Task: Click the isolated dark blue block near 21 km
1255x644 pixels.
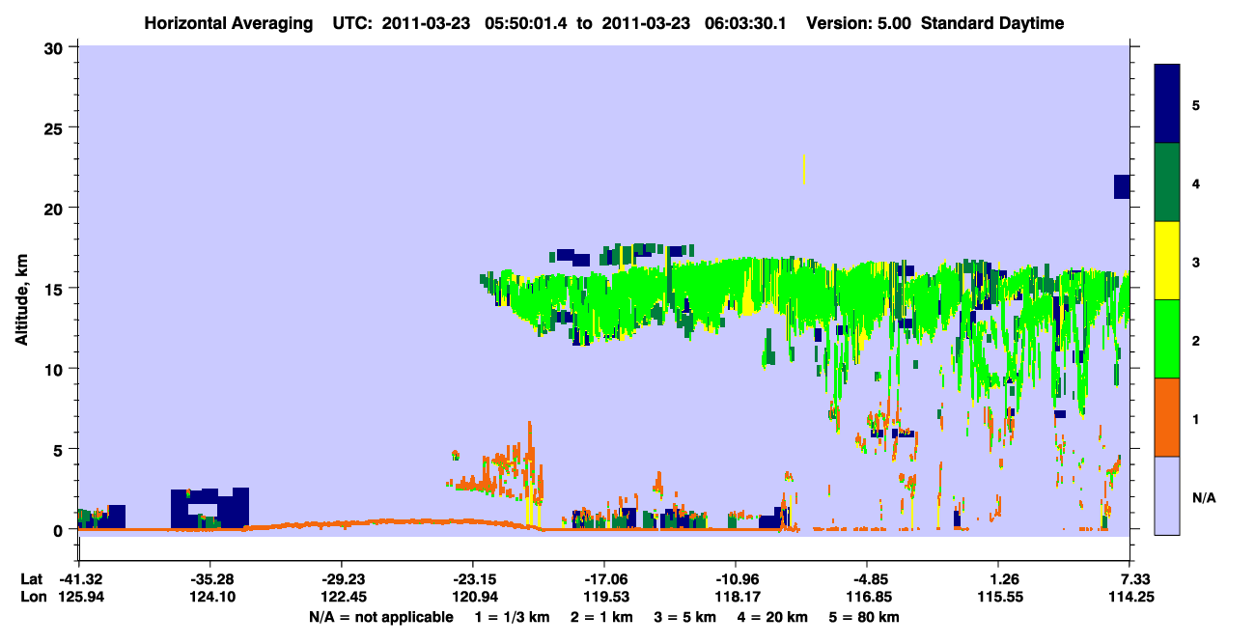Action: [x=1122, y=186]
